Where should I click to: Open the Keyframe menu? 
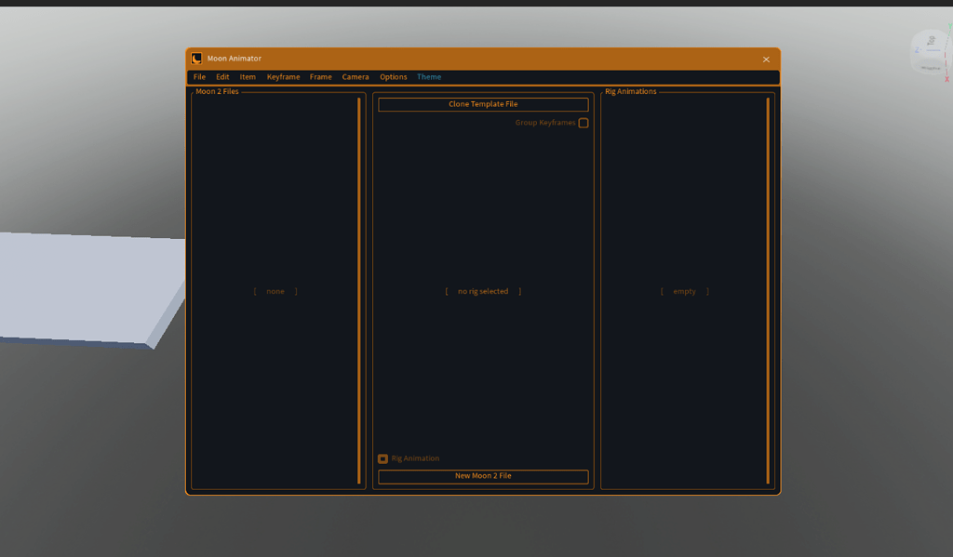[282, 76]
